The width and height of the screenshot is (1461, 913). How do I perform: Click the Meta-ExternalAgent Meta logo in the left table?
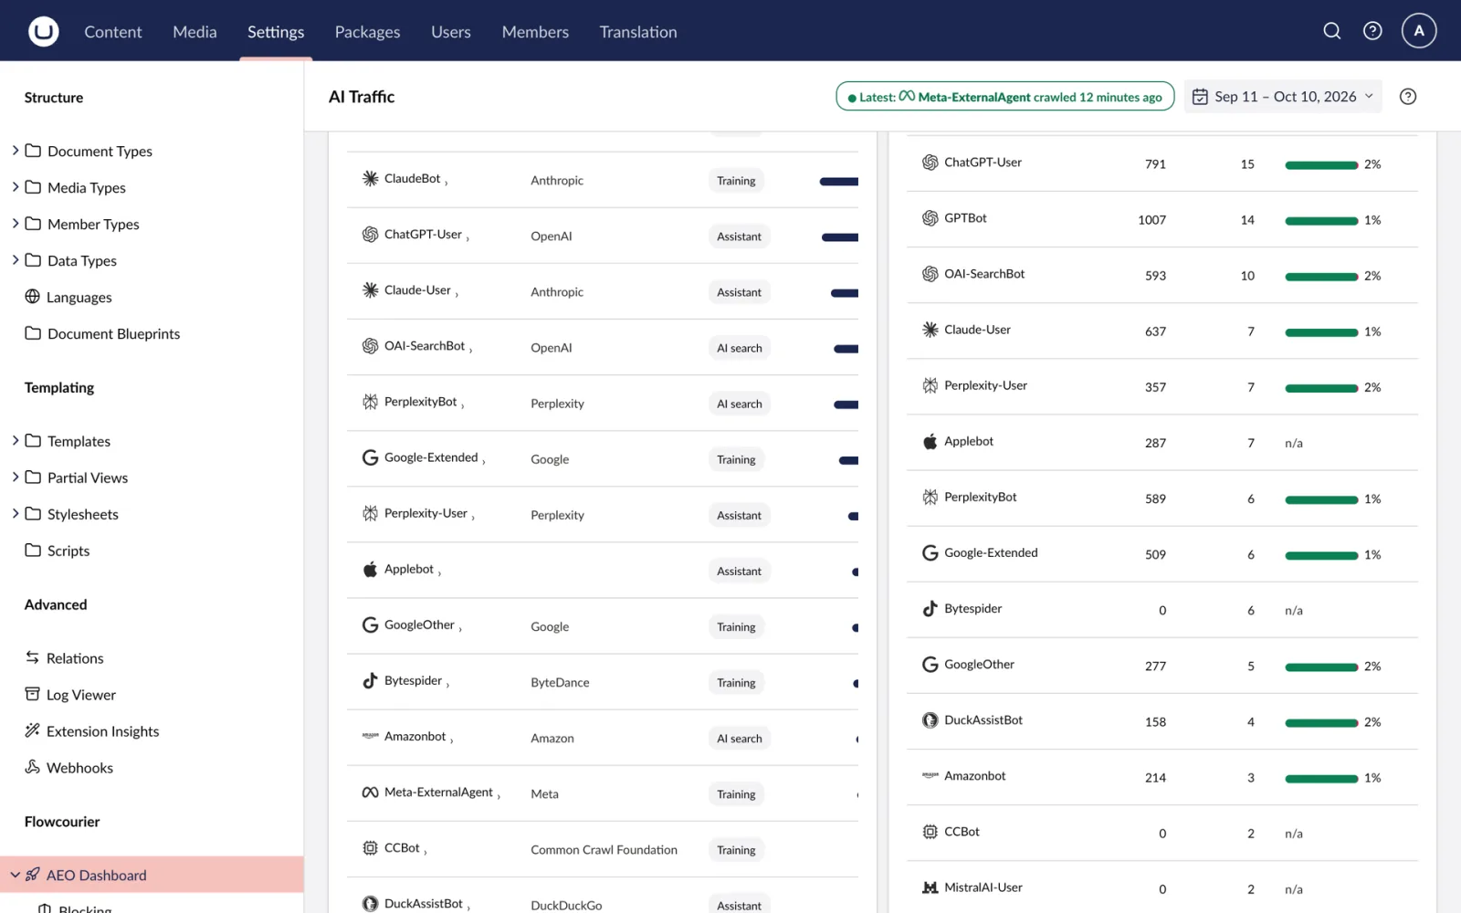[370, 792]
